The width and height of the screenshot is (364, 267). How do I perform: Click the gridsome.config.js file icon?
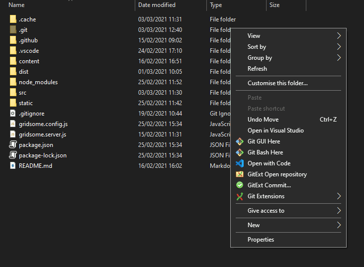click(13, 124)
